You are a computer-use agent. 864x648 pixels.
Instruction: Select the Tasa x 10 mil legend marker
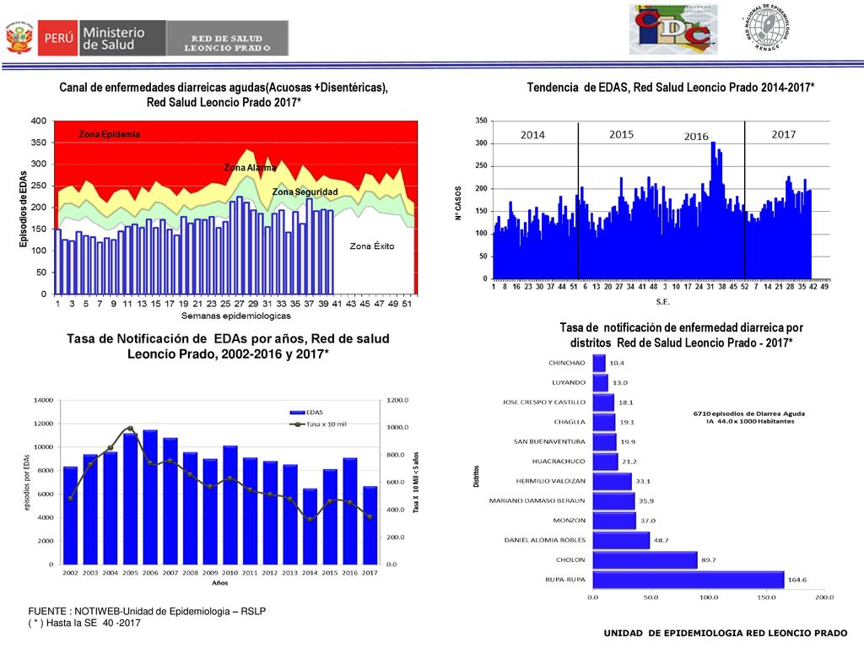298,424
